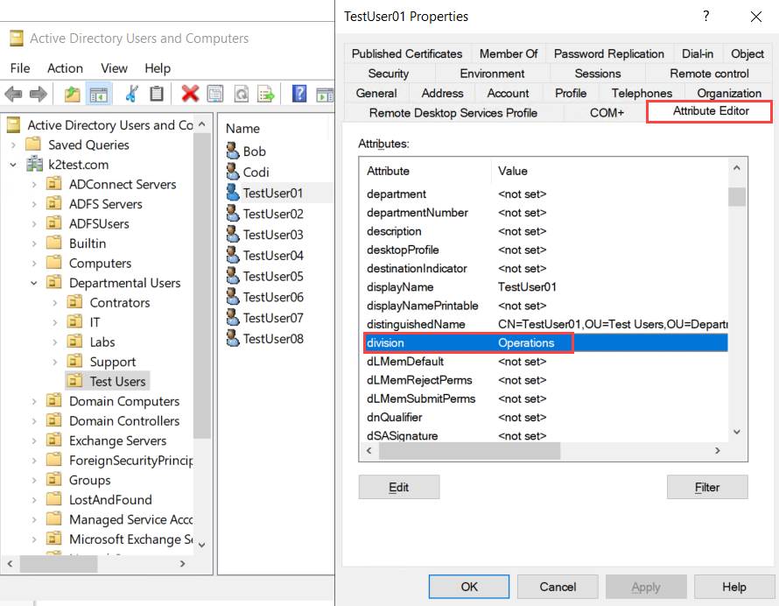The width and height of the screenshot is (779, 606).
Task: Open the Action menu
Action: 65,68
